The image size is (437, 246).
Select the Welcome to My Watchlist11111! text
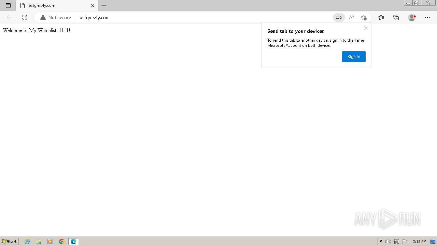coord(37,30)
